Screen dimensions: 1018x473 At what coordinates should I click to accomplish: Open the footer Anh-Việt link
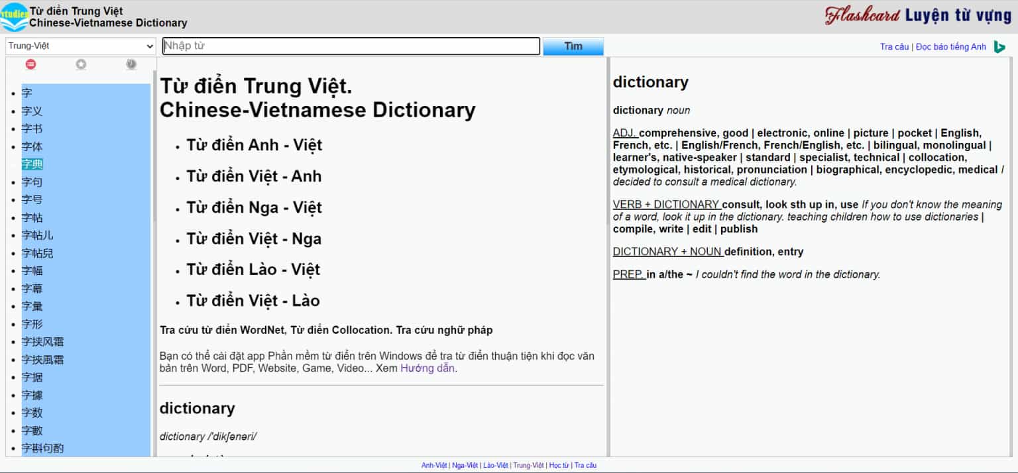tap(434, 466)
